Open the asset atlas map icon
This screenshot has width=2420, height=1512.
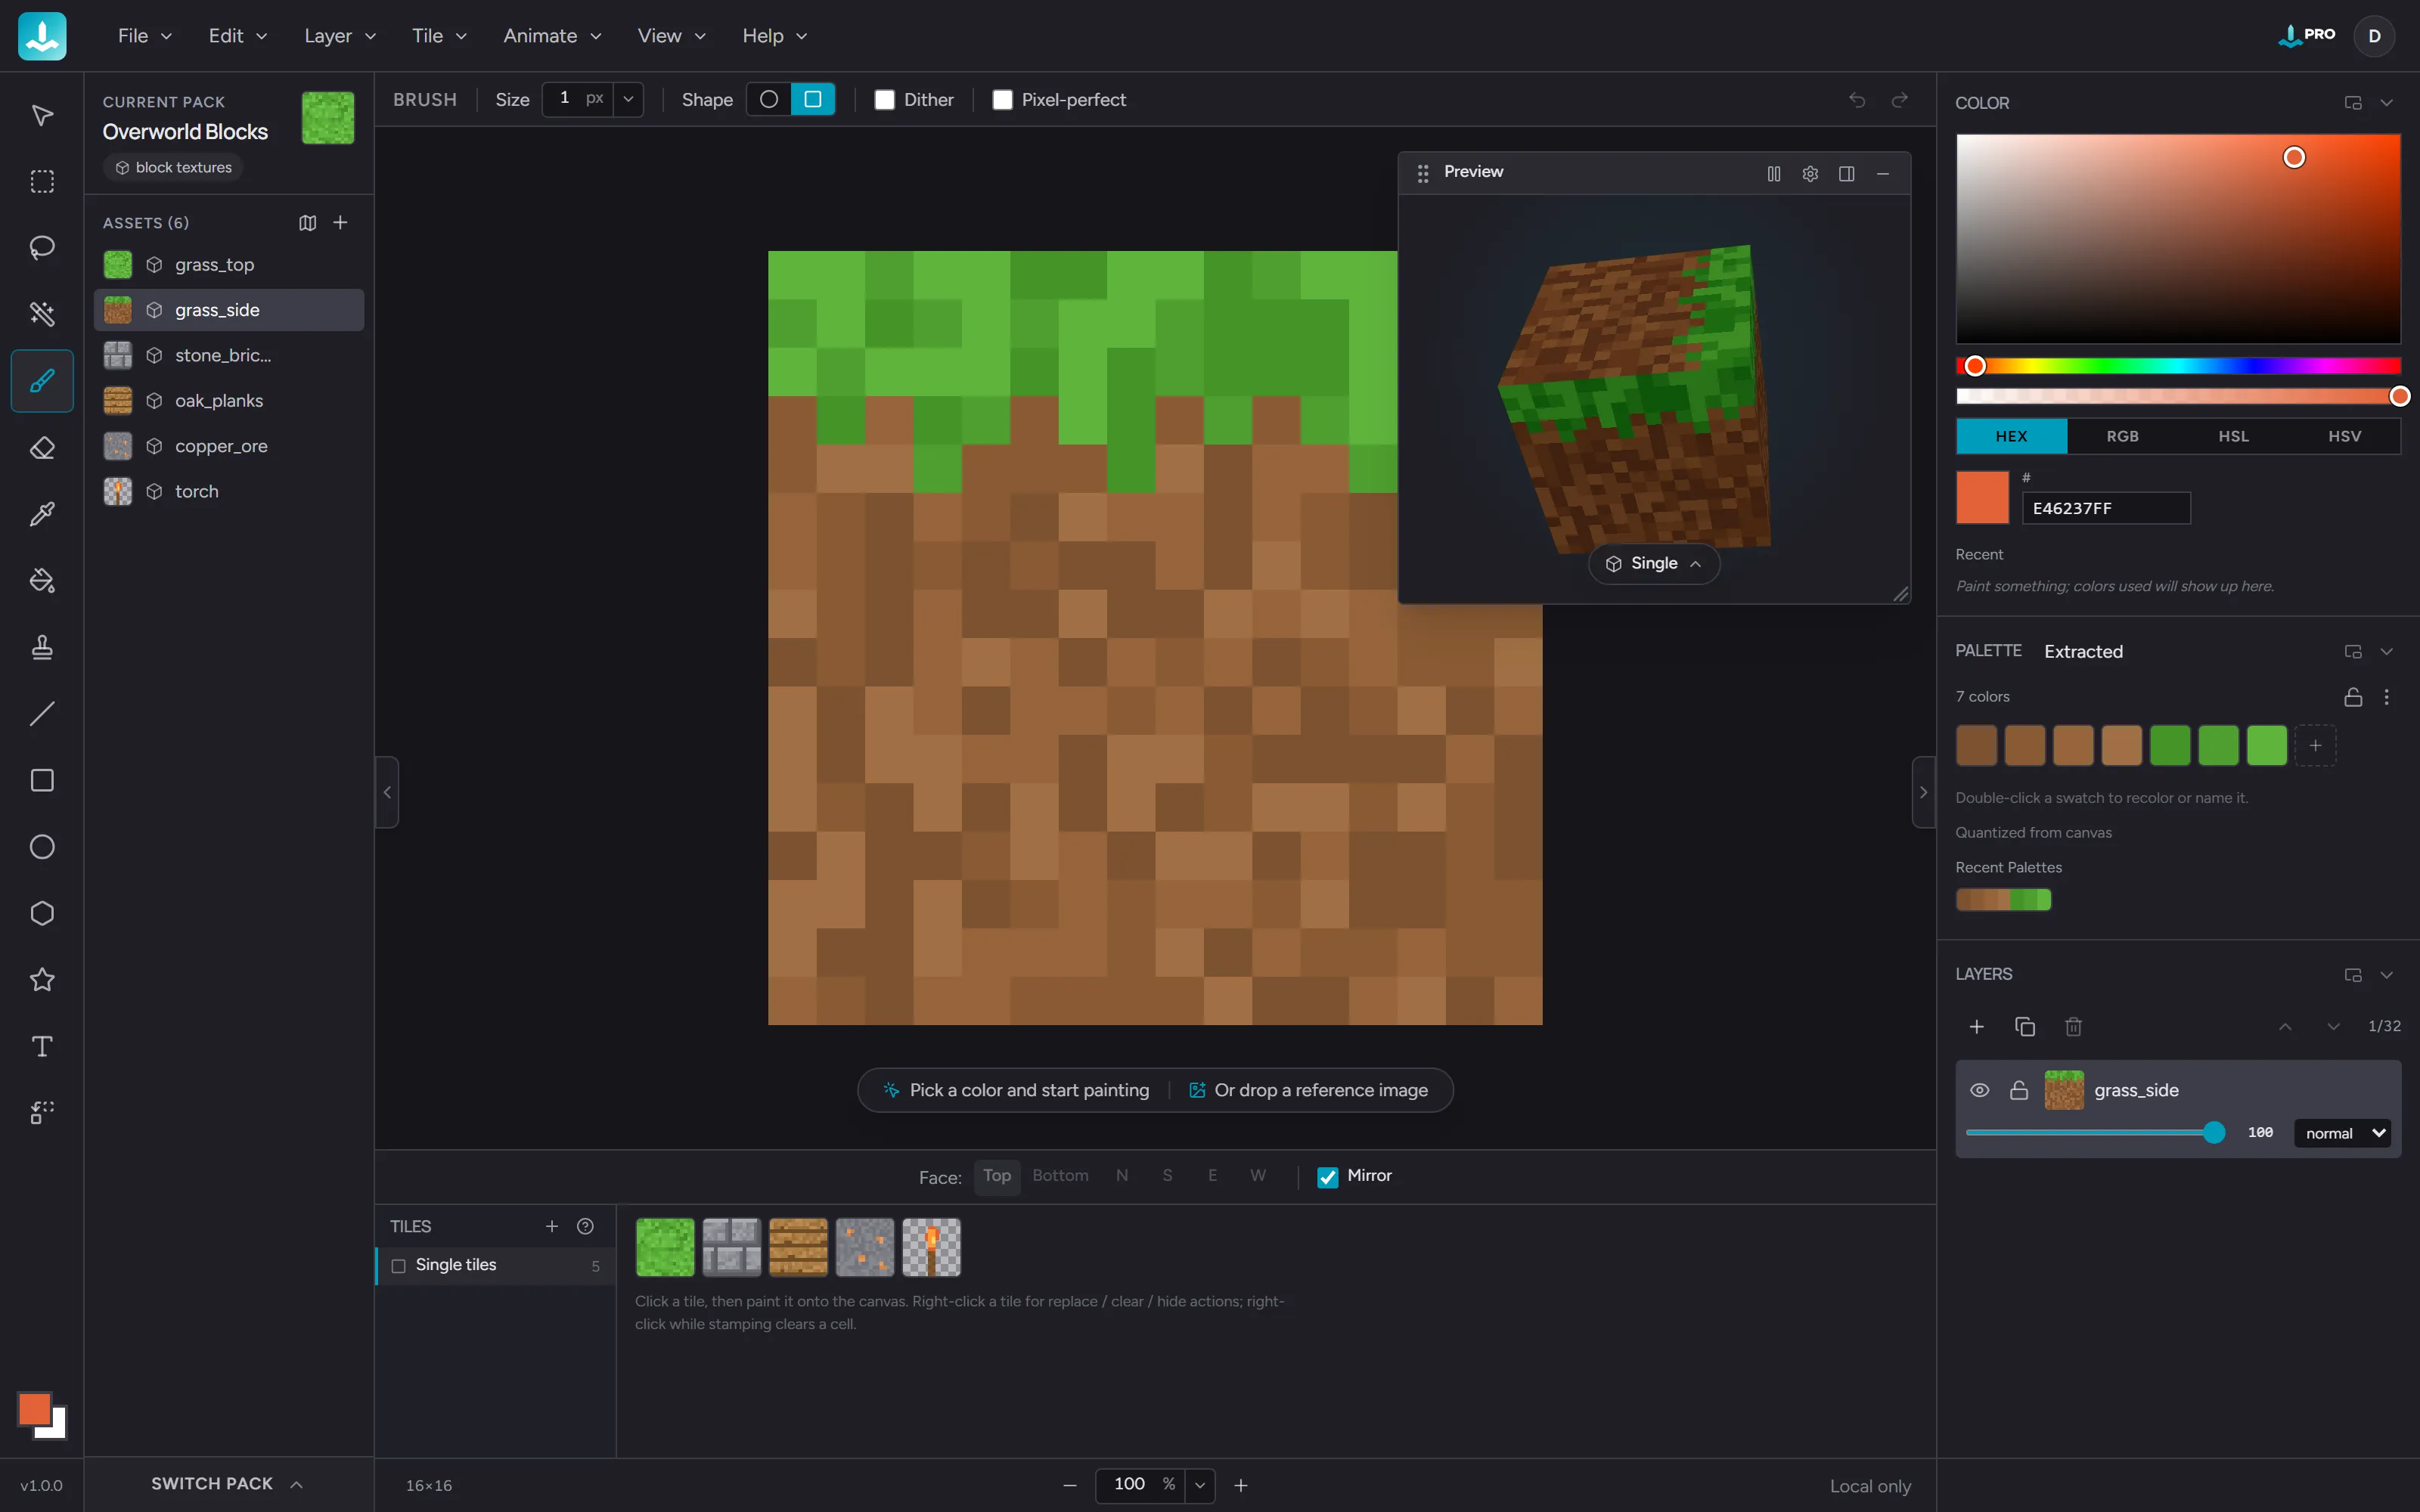(x=308, y=222)
